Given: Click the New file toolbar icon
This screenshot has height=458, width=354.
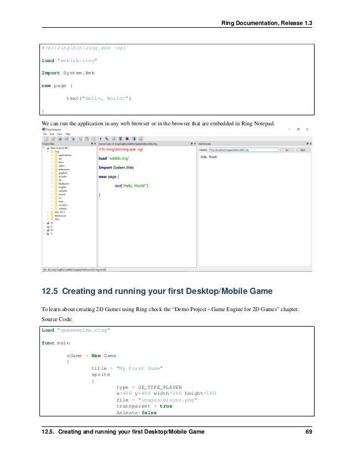Looking at the screenshot, I should pyautogui.click(x=46, y=139).
